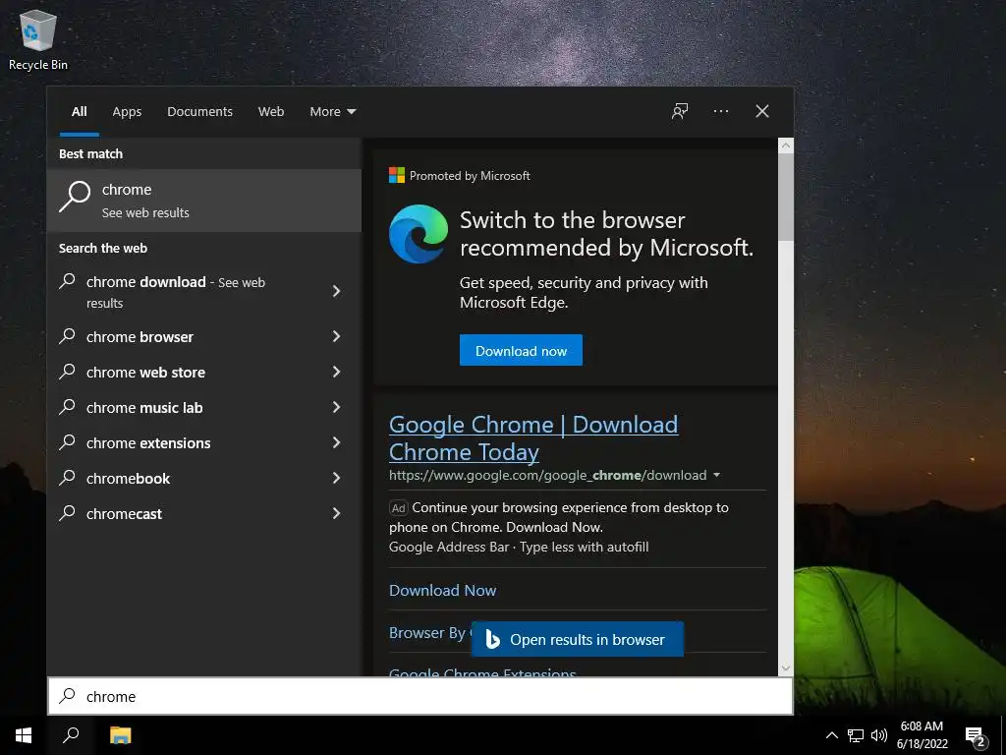Image resolution: width=1006 pixels, height=755 pixels.
Task: Expand chromecast suggestion arrow
Action: [336, 513]
